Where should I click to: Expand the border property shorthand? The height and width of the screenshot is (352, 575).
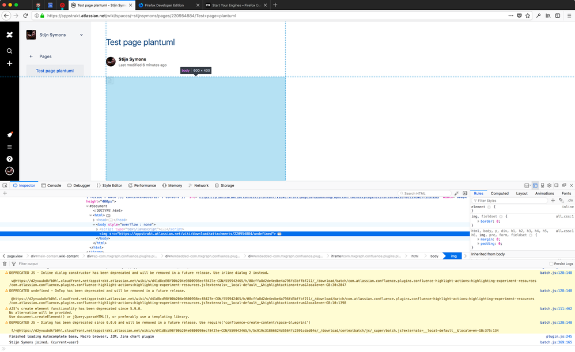[x=478, y=221]
